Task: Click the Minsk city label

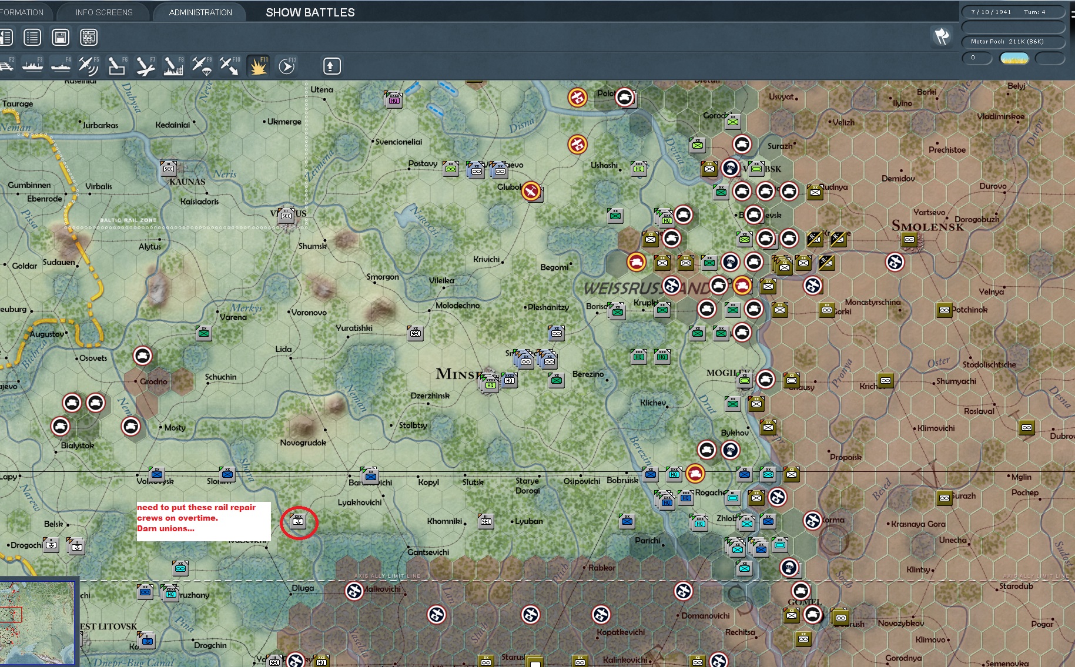Action: [x=458, y=374]
